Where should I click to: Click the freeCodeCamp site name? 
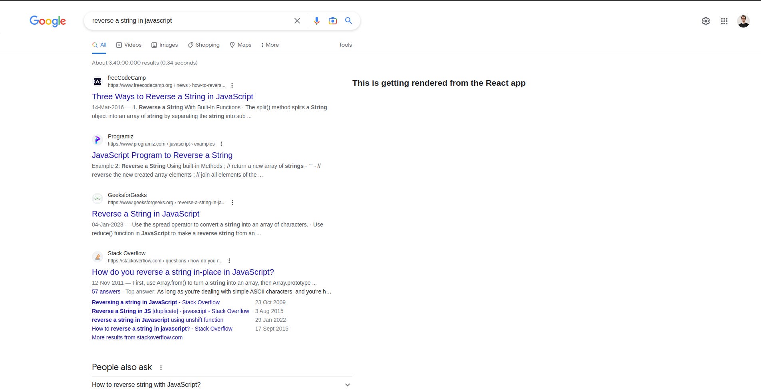[127, 78]
